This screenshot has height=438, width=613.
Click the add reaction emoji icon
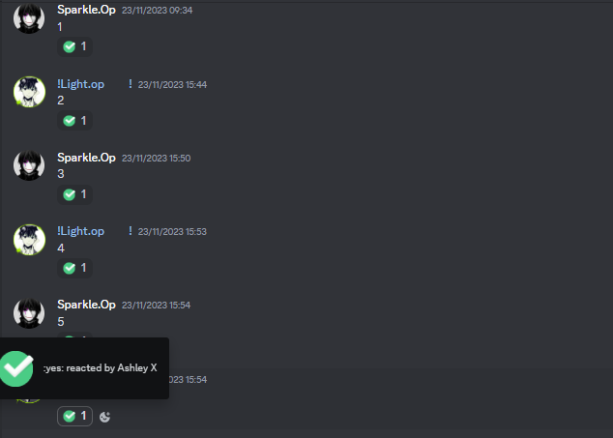coord(104,417)
